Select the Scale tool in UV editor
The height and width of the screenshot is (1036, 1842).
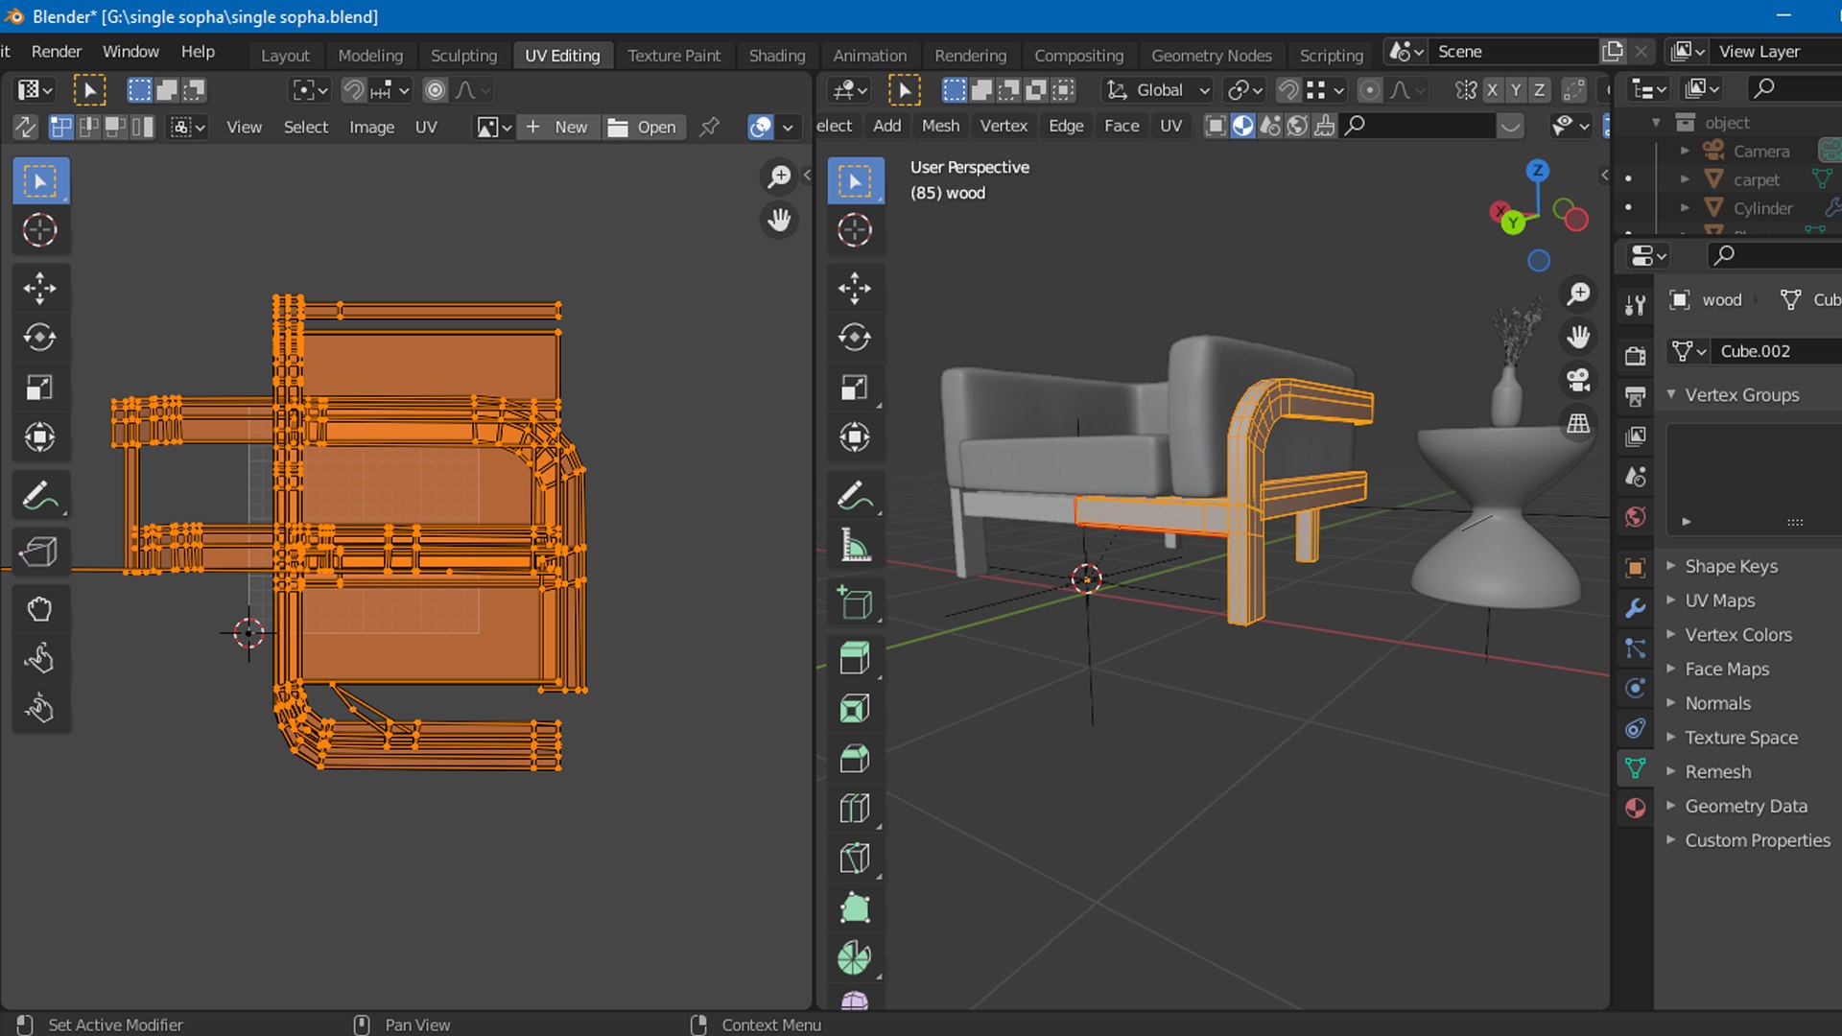(x=39, y=388)
